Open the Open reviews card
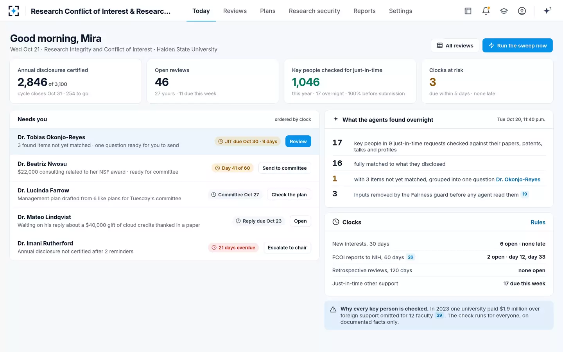 213,81
